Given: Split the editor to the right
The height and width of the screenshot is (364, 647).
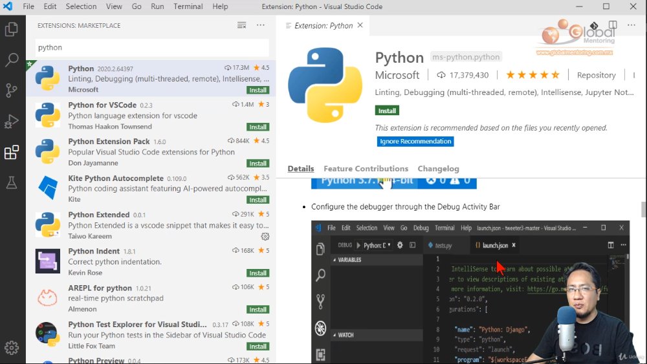Looking at the screenshot, I should point(613,25).
